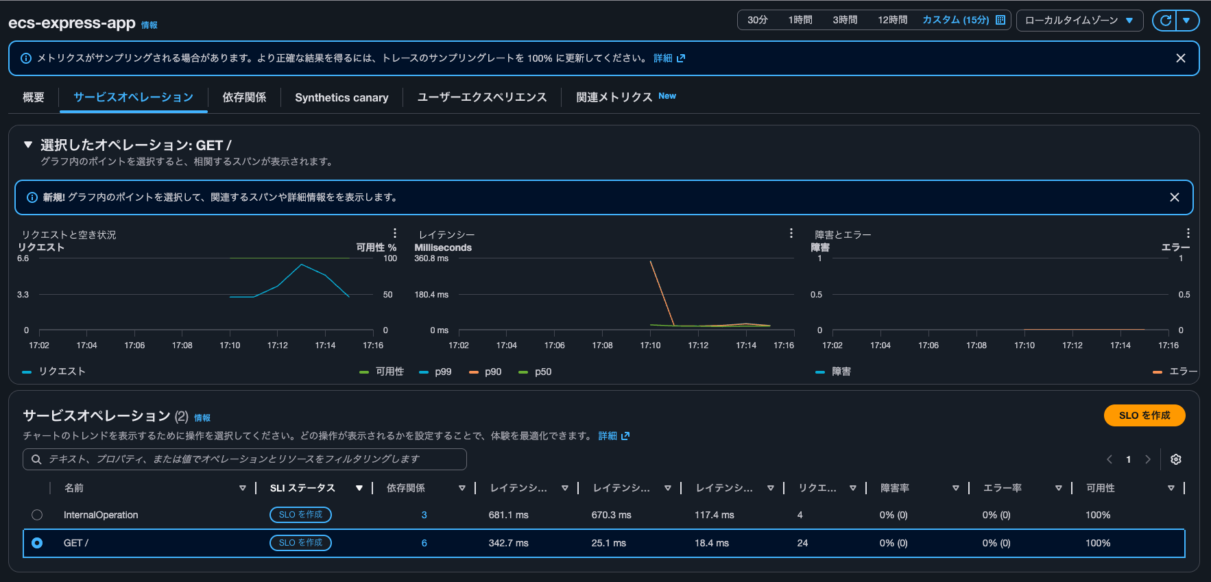Click the InternalOperation name text
Viewport: 1211px width, 582px height.
pyautogui.click(x=101, y=515)
